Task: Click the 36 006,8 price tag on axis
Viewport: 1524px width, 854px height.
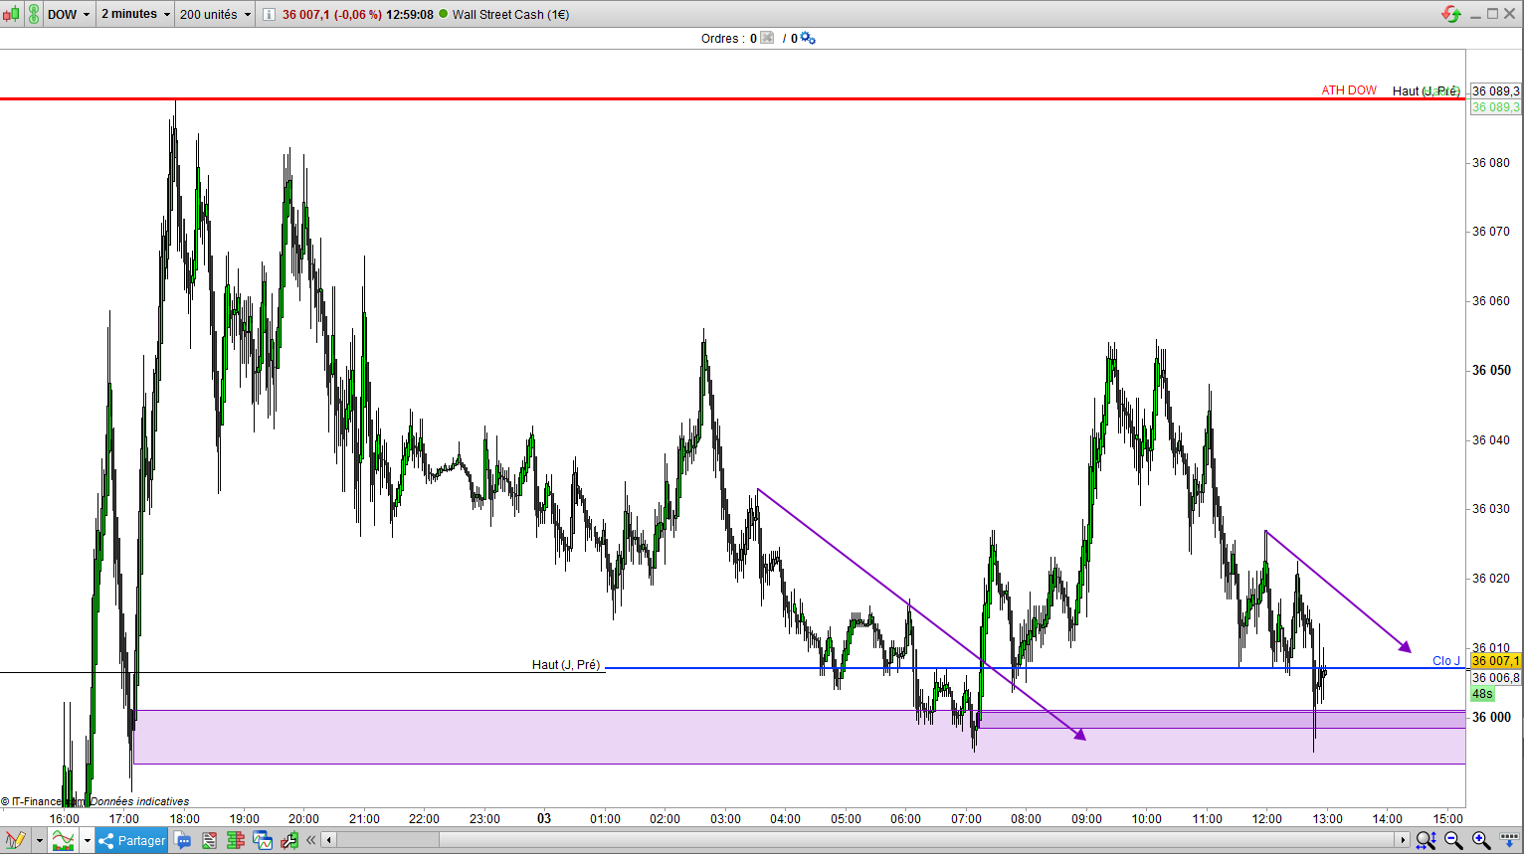Action: 1495,678
